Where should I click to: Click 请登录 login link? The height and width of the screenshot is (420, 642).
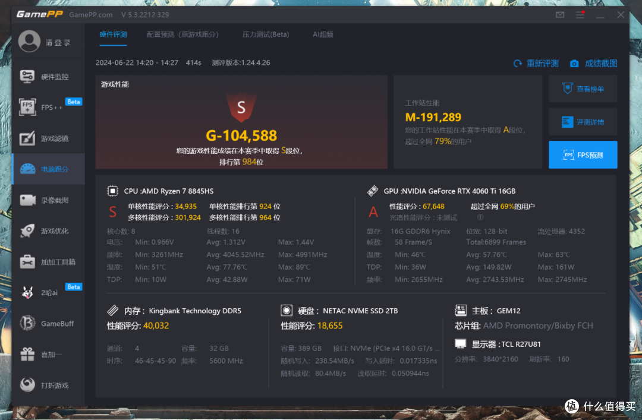58,43
